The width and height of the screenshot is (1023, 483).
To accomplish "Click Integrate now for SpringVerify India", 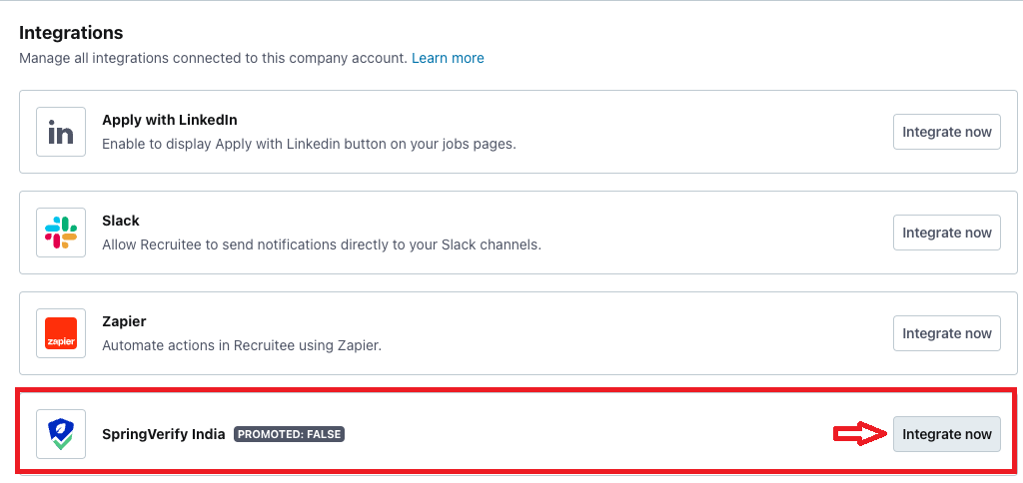I will click(x=947, y=434).
